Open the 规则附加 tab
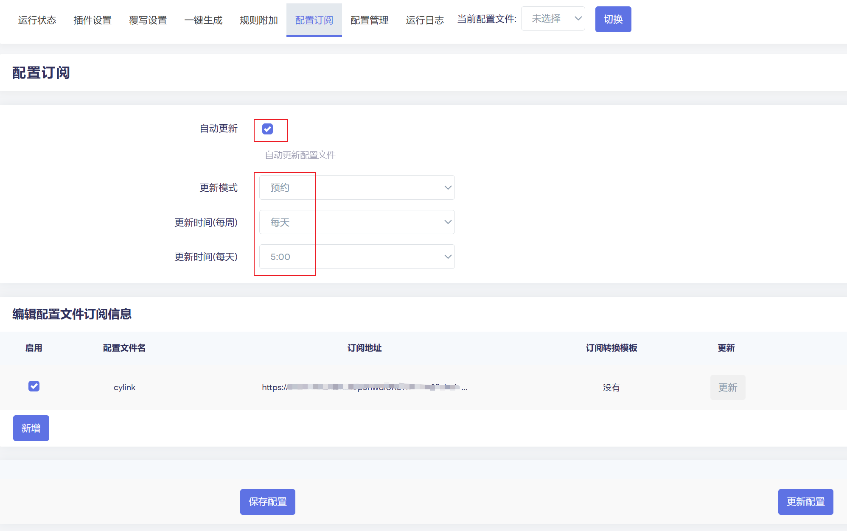Viewport: 847px width, 531px height. (258, 20)
